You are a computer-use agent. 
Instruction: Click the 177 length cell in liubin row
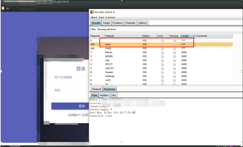click(188, 44)
